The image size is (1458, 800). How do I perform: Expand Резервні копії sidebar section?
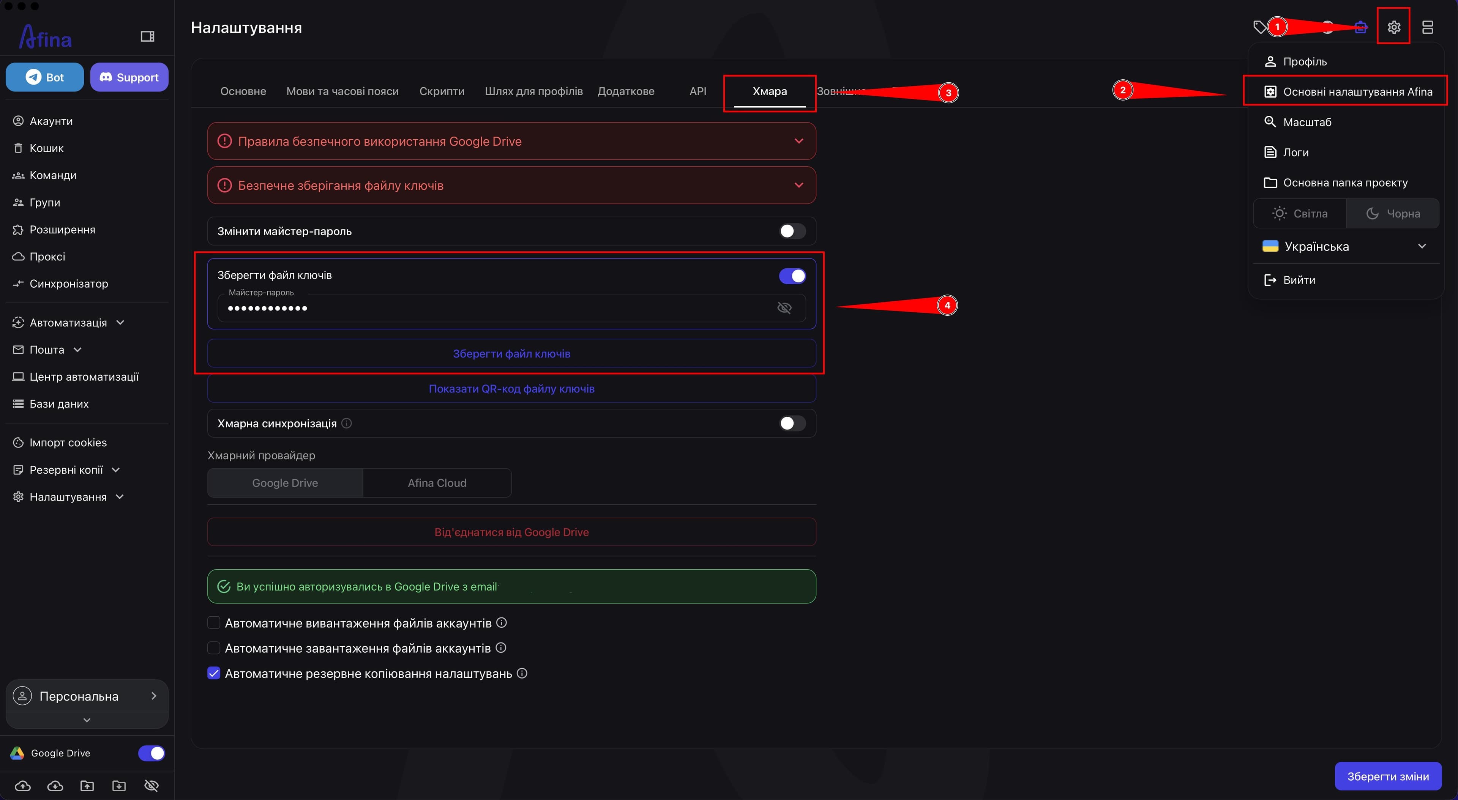(x=116, y=469)
